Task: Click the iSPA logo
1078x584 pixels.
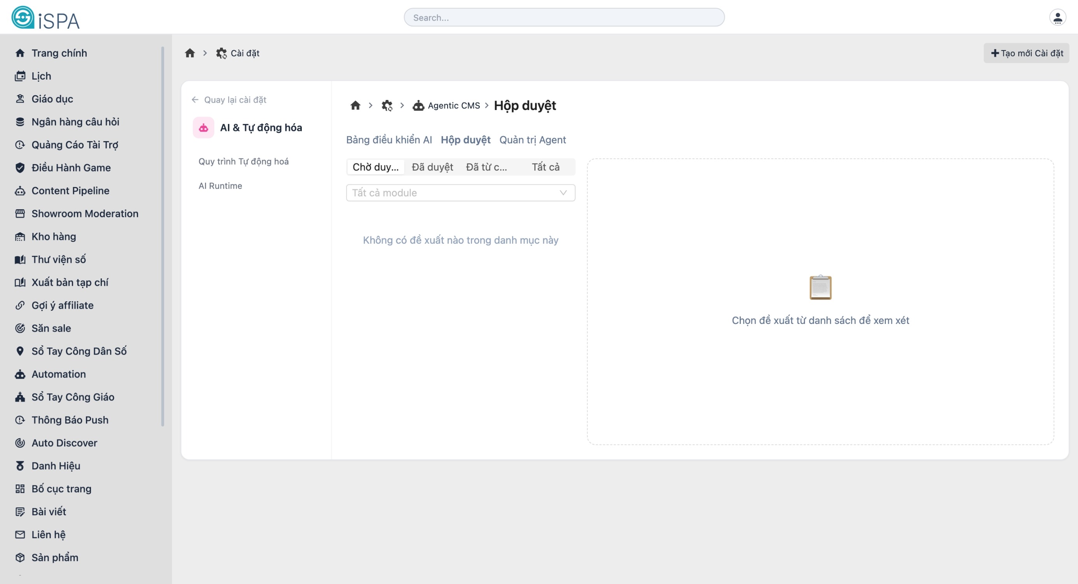Action: pyautogui.click(x=45, y=17)
